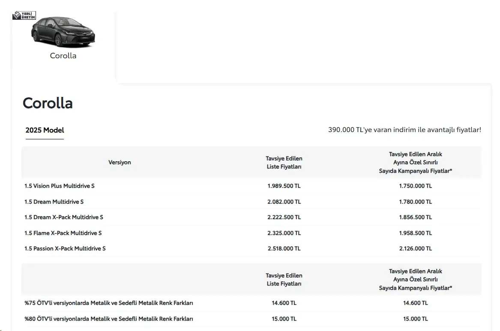Select the 1.5 Flame X-Pack Multidrive S version
This screenshot has width=500, height=331.
(x=63, y=233)
